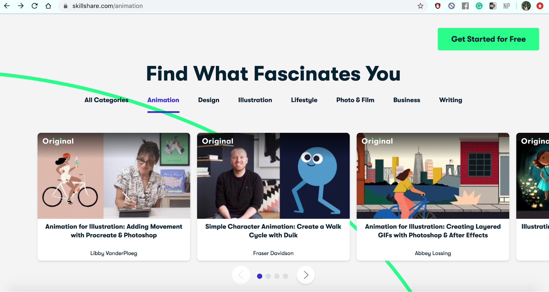This screenshot has height=292, width=549.
Task: Open the Facebook extension icon
Action: [465, 6]
